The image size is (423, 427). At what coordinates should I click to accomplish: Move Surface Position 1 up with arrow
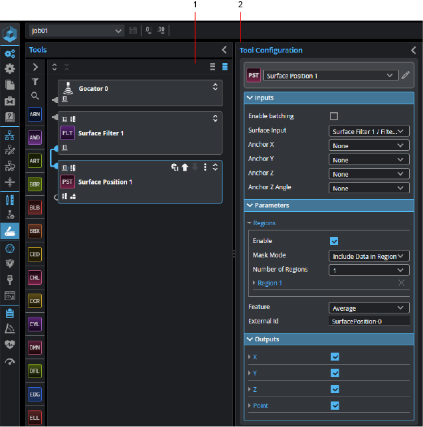click(185, 167)
